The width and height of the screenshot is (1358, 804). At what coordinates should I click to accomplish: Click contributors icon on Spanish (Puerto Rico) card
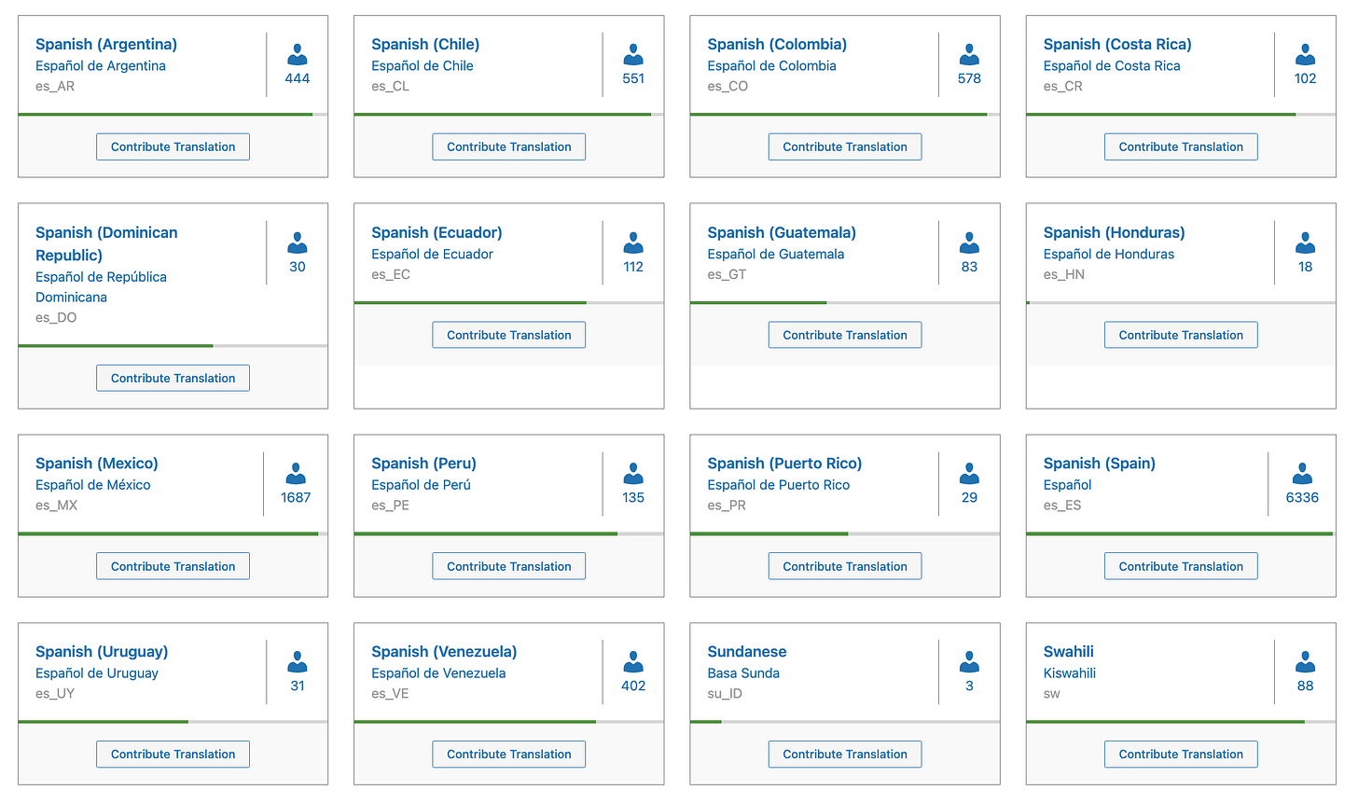969,473
